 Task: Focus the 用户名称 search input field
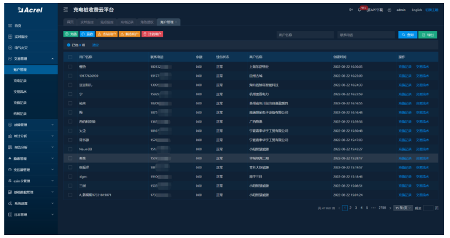point(305,35)
